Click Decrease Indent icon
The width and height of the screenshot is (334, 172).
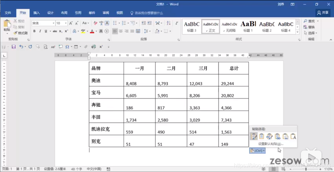(144, 23)
